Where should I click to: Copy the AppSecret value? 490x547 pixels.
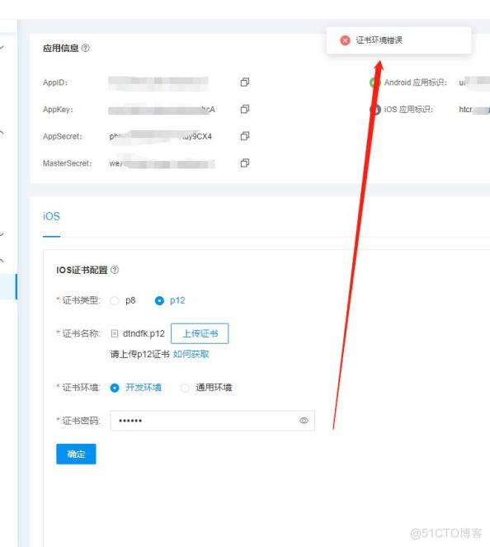[245, 136]
